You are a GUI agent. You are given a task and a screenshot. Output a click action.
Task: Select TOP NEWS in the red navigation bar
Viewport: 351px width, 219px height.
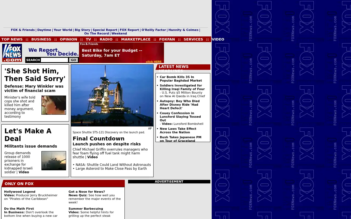pyautogui.click(x=12, y=39)
